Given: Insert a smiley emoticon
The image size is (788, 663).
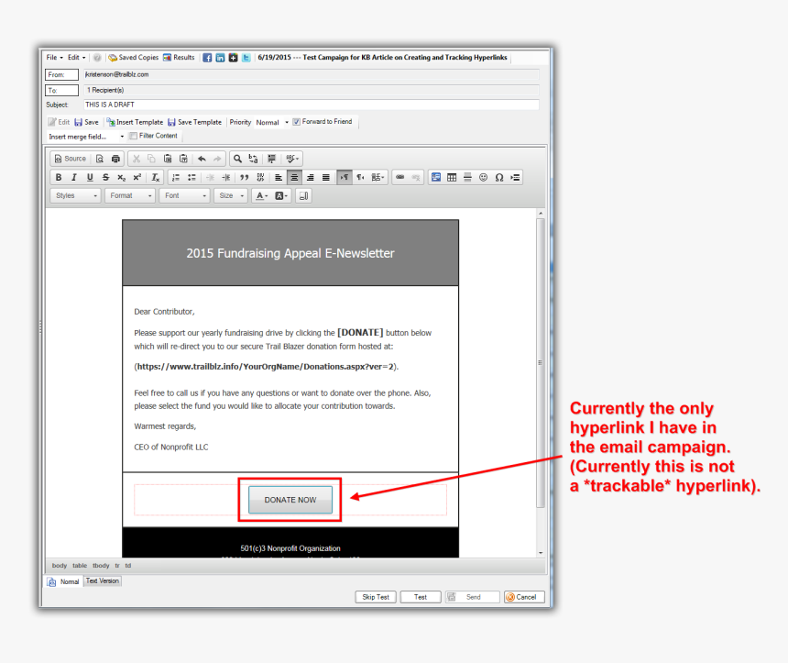Looking at the screenshot, I should click(x=483, y=177).
